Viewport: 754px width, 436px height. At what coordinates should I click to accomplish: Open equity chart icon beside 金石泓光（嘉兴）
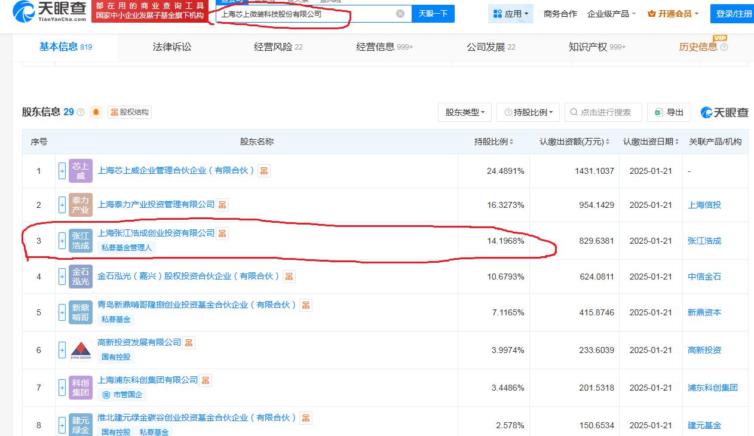[289, 277]
